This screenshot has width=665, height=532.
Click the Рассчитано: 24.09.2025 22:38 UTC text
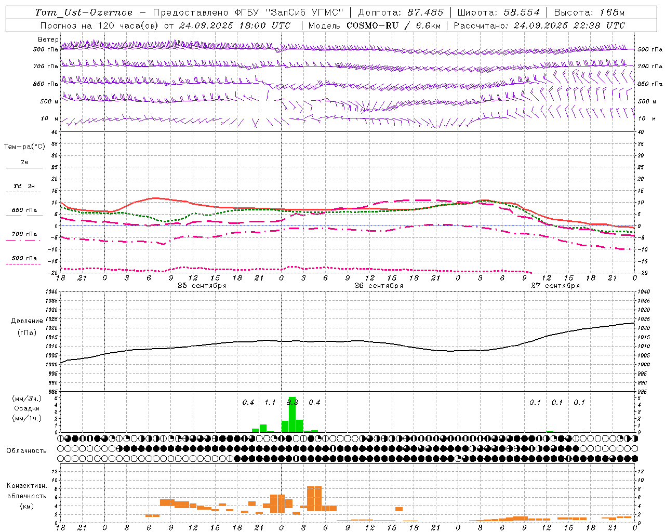(x=539, y=25)
